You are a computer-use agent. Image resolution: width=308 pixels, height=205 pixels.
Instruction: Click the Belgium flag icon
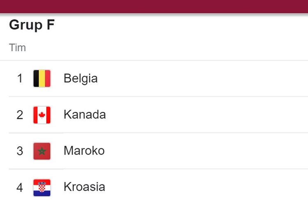click(x=42, y=78)
